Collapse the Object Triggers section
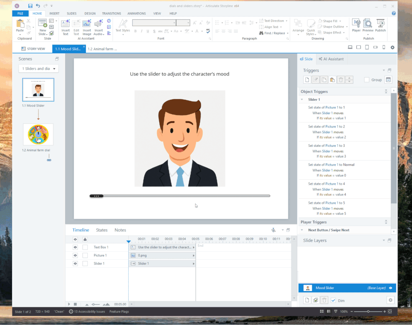412x325 pixels. tap(386, 92)
